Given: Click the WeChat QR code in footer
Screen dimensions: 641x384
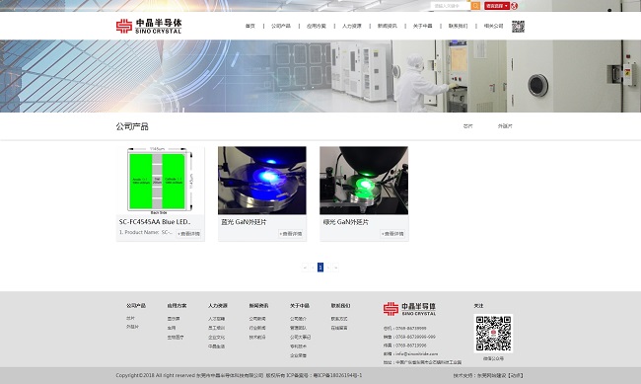Looking at the screenshot, I should (x=493, y=334).
